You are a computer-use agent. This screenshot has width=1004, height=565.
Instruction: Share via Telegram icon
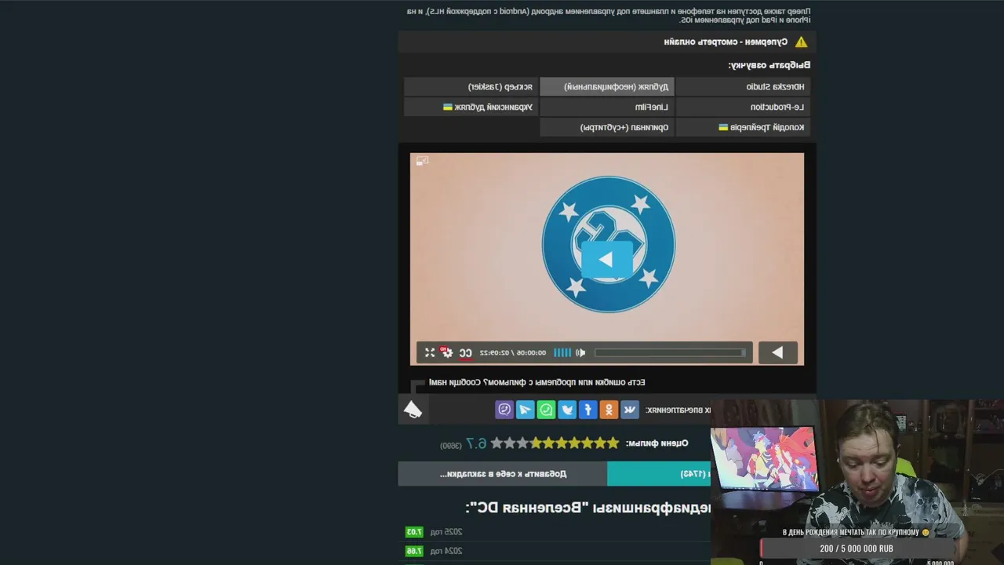(x=525, y=410)
